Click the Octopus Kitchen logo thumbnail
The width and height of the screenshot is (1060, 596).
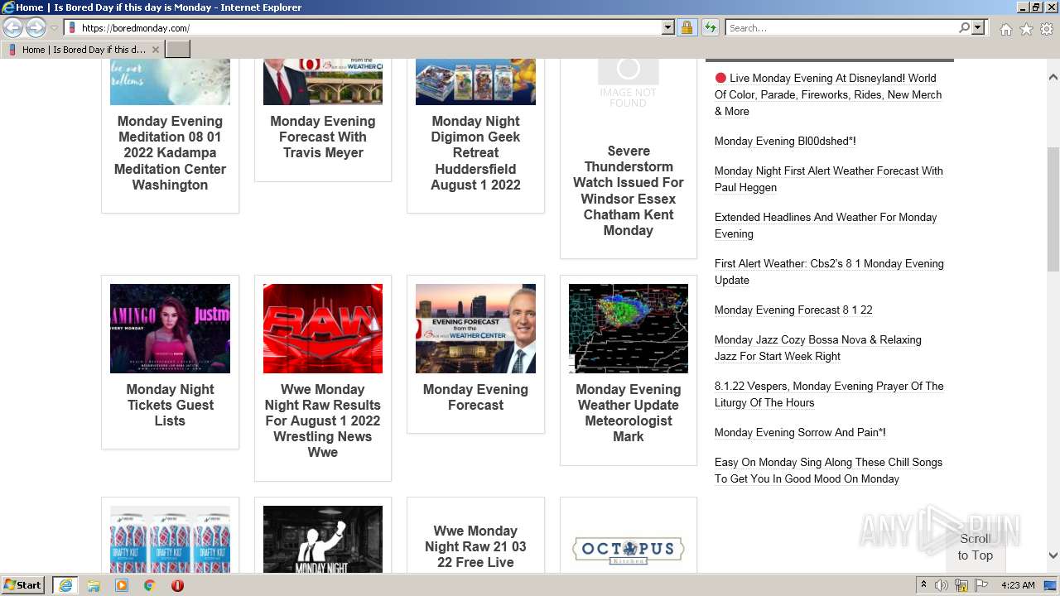pos(629,550)
